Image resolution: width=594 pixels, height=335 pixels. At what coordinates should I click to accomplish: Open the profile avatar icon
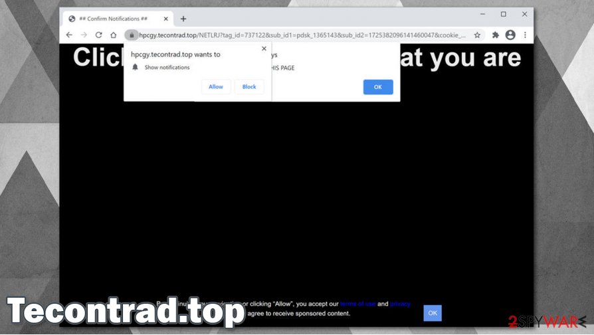[x=510, y=35]
